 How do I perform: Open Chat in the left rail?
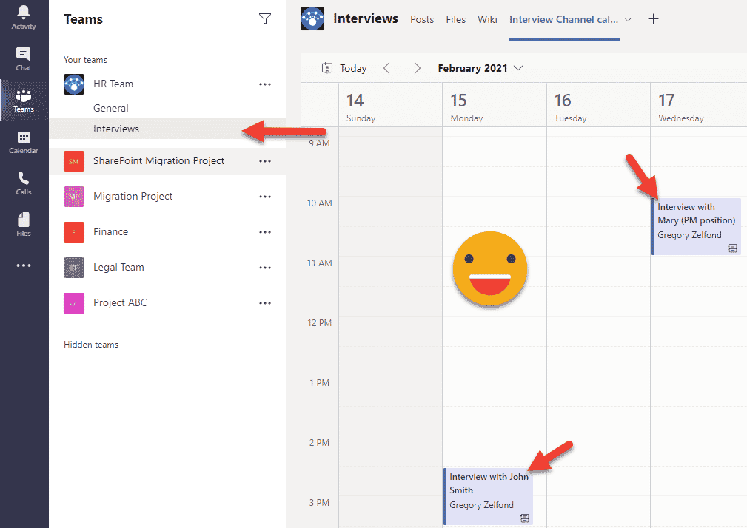(x=24, y=59)
